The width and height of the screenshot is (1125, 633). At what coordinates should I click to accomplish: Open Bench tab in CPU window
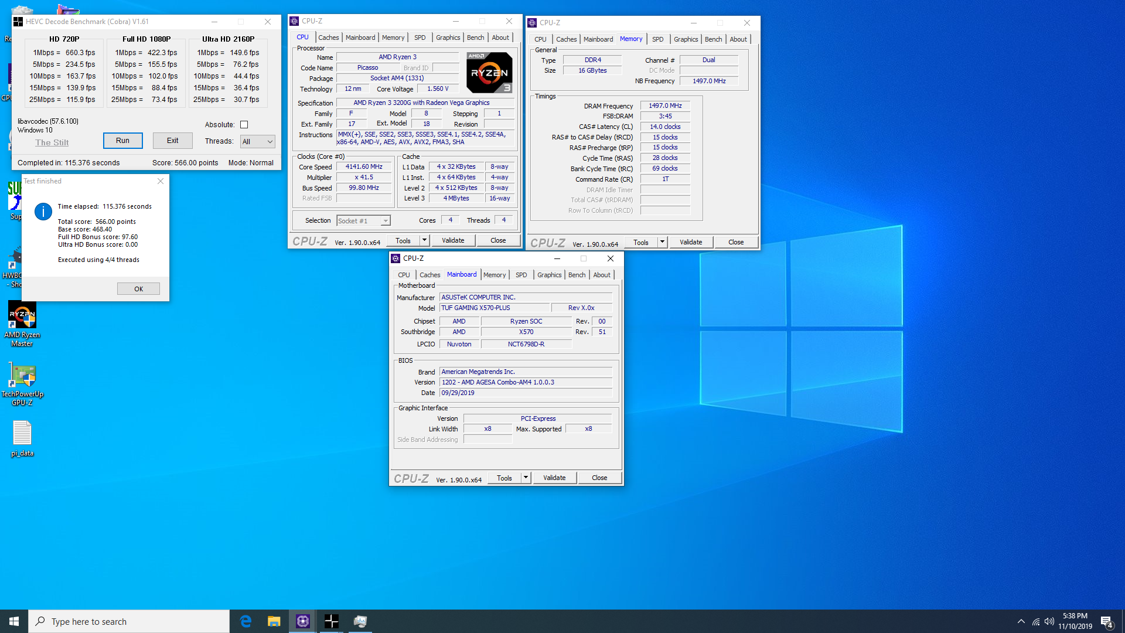click(x=476, y=38)
